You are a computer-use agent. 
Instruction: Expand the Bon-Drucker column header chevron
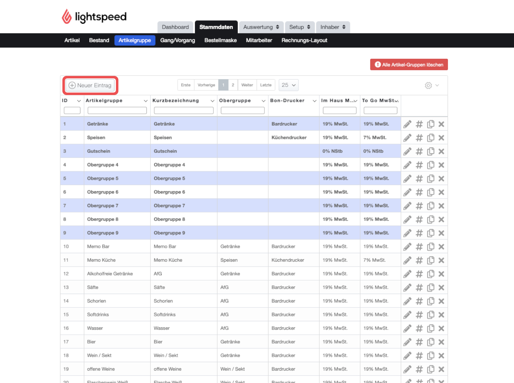click(314, 101)
